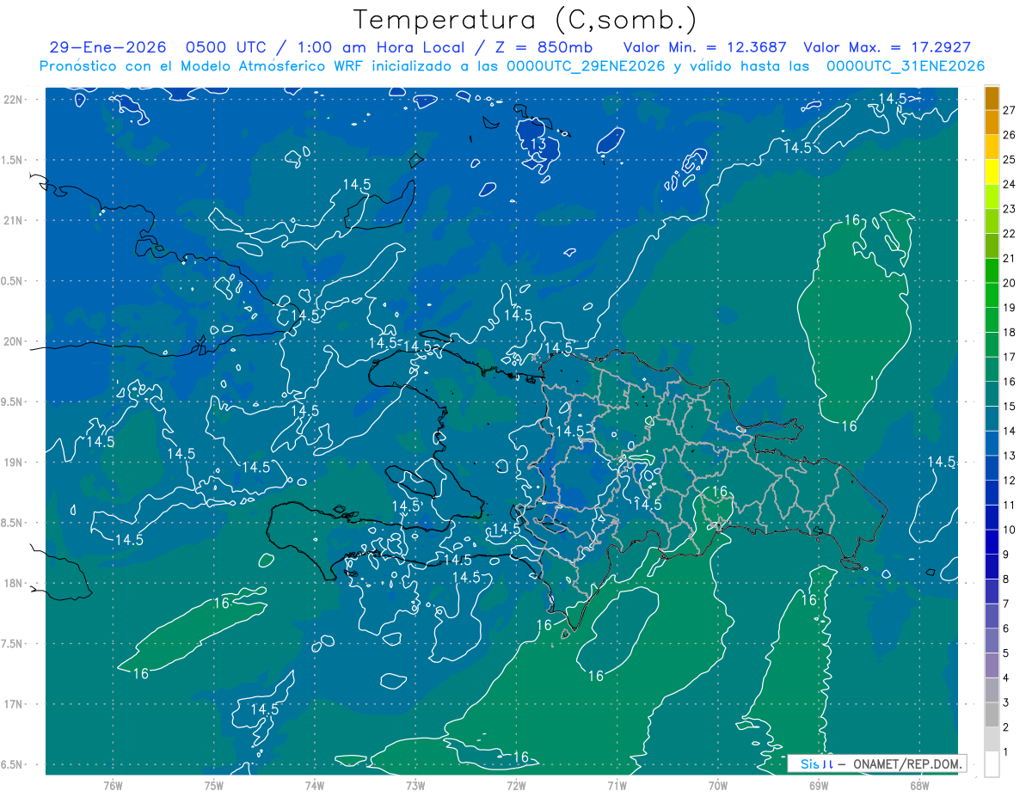1032x797 pixels.
Task: Click the "75W" longitude axis label
Action: [214, 785]
